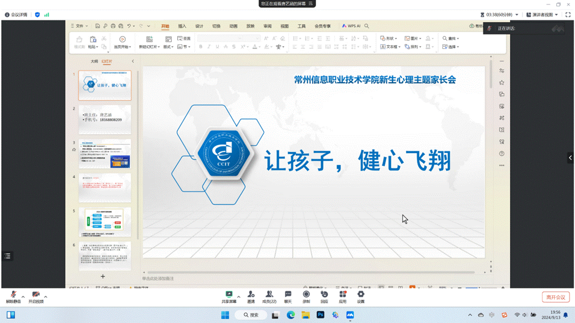
Task: Open 会议详情 meeting details
Action: [x=16, y=15]
